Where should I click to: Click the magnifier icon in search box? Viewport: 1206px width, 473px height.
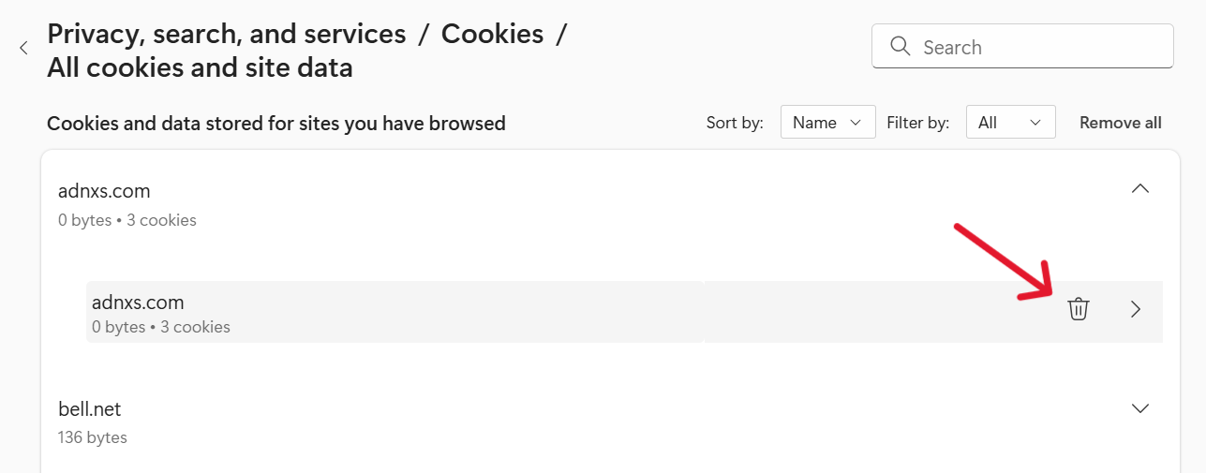[x=900, y=47]
